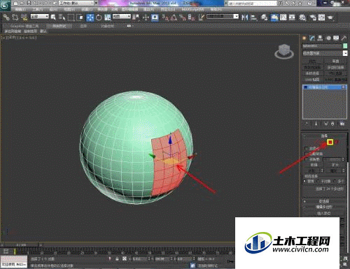
Task: Open the selection filter dropdown
Action: tap(40, 17)
